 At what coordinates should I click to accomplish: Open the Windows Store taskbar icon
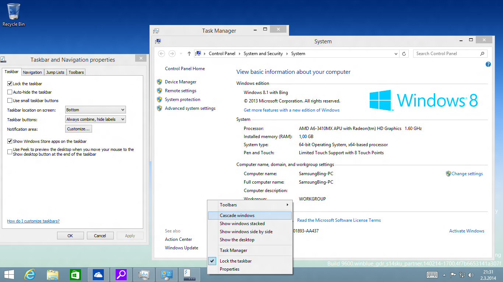tap(75, 274)
